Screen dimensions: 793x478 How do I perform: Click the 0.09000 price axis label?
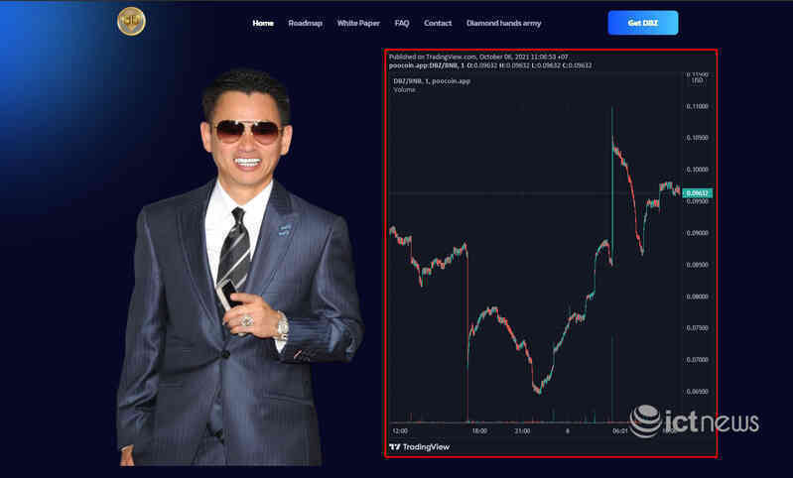click(698, 233)
